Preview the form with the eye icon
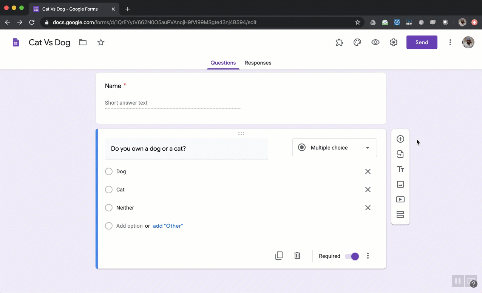The width and height of the screenshot is (482, 293). [375, 42]
